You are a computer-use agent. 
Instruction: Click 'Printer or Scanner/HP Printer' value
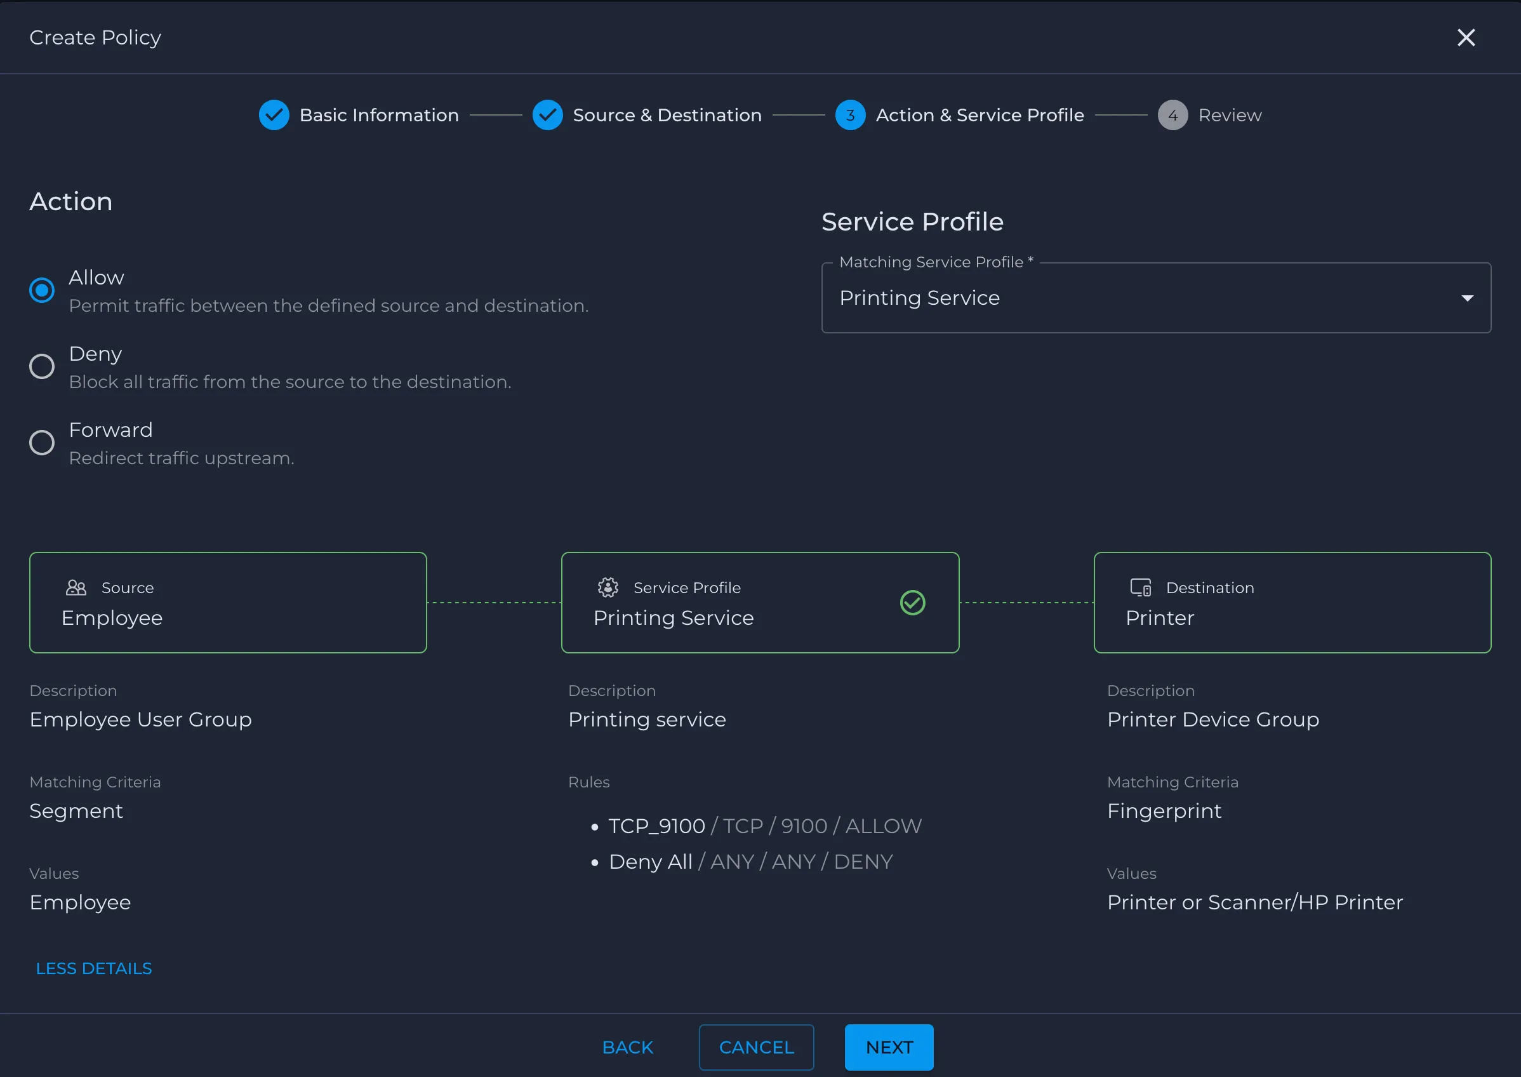tap(1254, 902)
